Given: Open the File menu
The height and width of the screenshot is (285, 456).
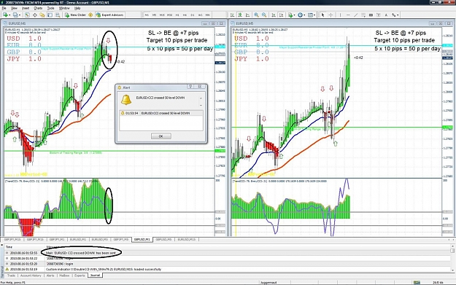Looking at the screenshot, I should 4,8.
